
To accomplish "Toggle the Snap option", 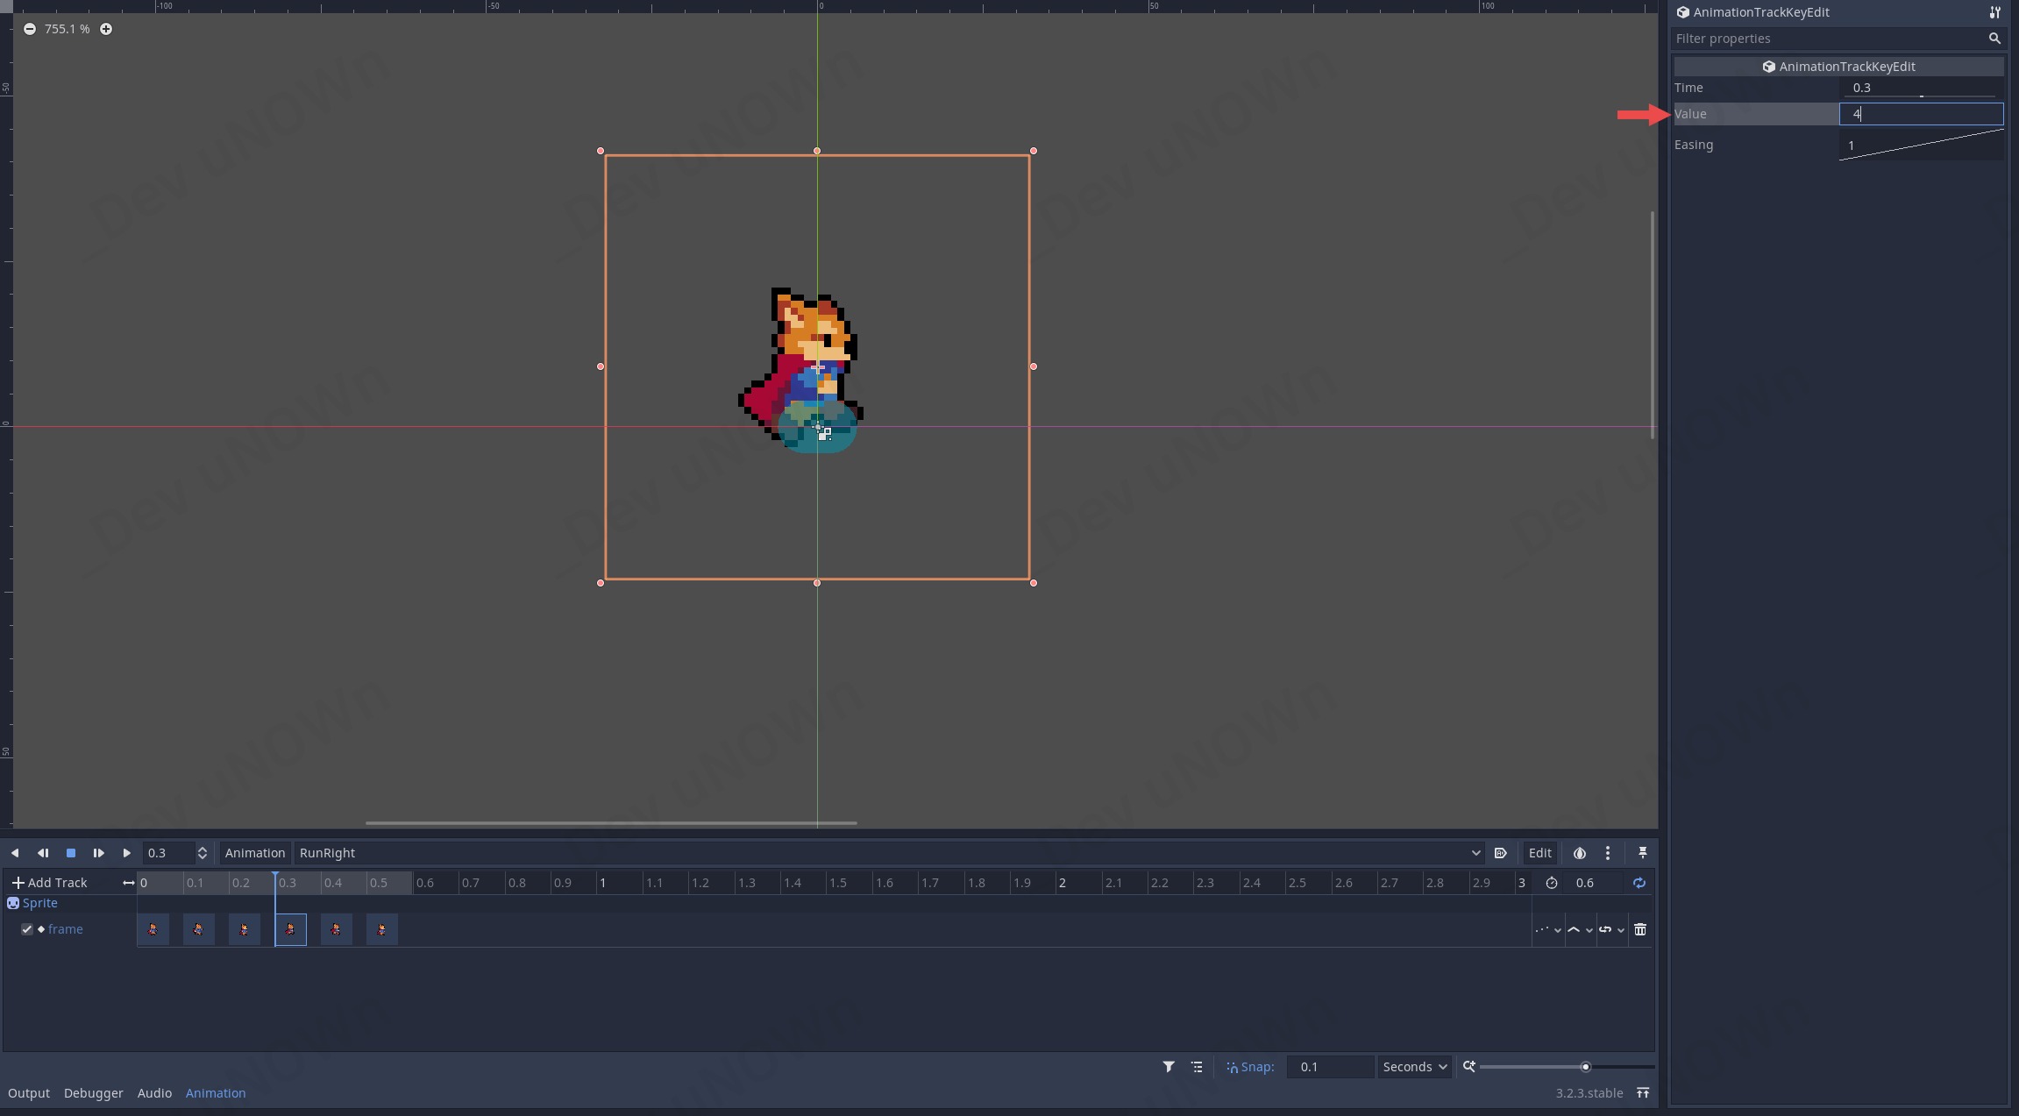I will point(1250,1067).
